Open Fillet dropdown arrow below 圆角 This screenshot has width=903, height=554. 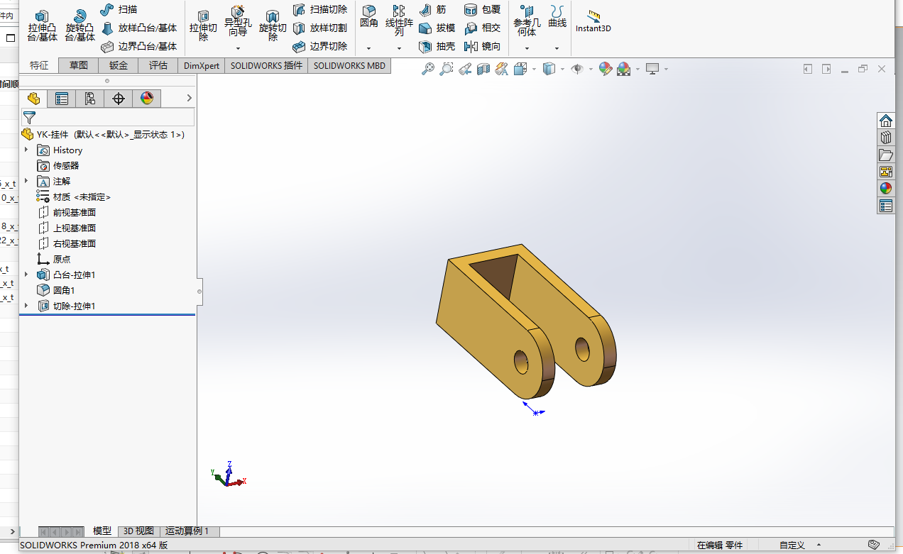click(368, 49)
